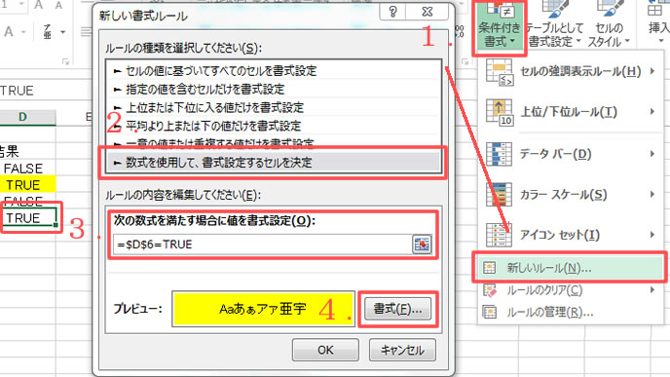670x377 pixels.
Task: Select rule type 平均より上または下の値だけを書式設定
Action: pyautogui.click(x=274, y=126)
